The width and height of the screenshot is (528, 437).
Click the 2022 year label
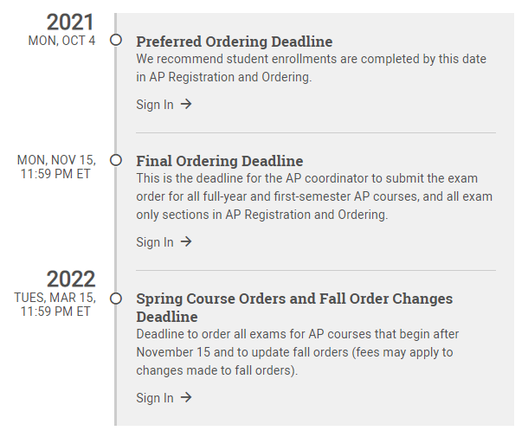tap(71, 280)
